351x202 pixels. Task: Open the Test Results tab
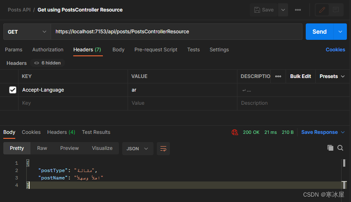[x=96, y=132]
